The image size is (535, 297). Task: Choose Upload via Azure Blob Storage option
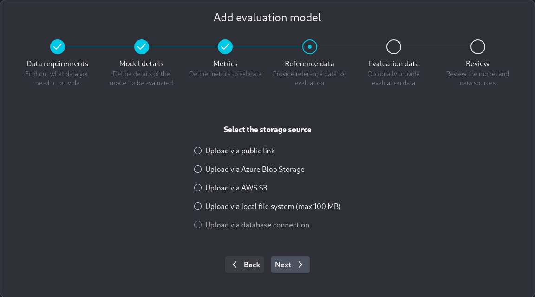pyautogui.click(x=198, y=170)
